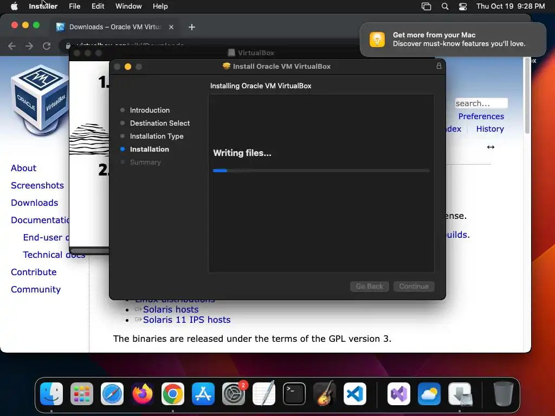The image size is (555, 416).
Task: Open Control Center in menu bar
Action: click(463, 6)
